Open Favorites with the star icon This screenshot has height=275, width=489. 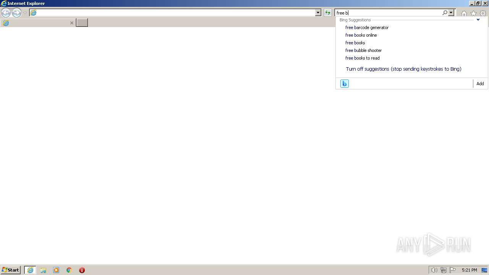[x=473, y=13]
